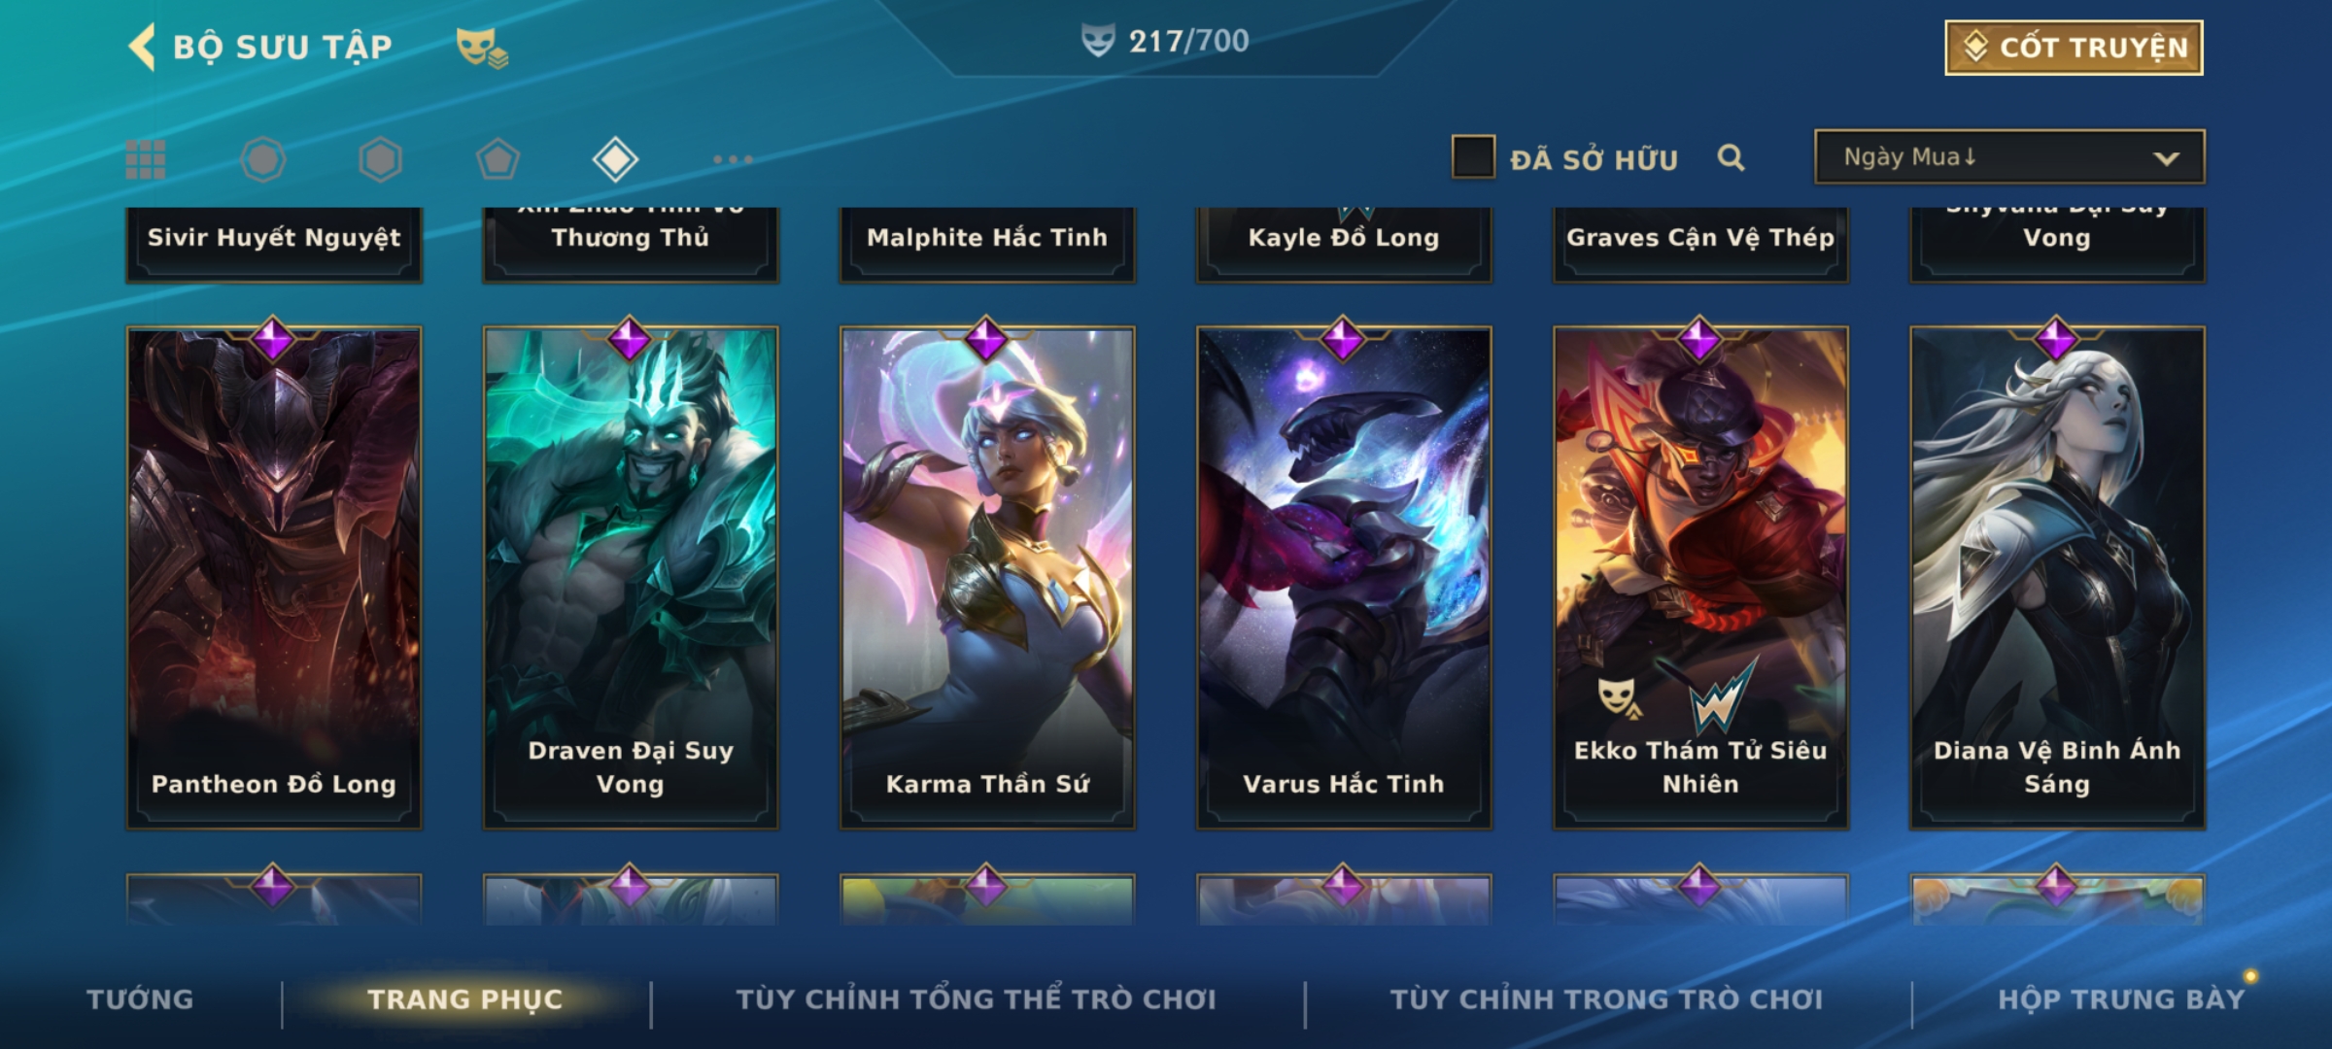Go back using the Bộ Sưu Tập arrow
Screen dimensions: 2332x1049
[142, 47]
